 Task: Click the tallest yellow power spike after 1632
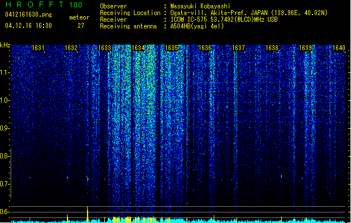pos(87,215)
